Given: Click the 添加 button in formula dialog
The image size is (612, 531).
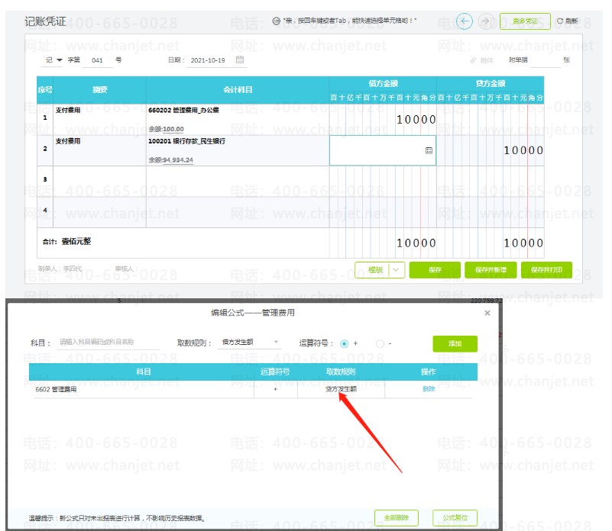Looking at the screenshot, I should (x=455, y=343).
